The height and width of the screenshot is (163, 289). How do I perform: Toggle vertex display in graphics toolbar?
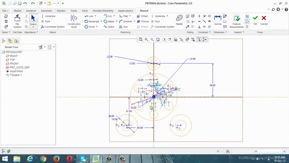click(x=205, y=40)
